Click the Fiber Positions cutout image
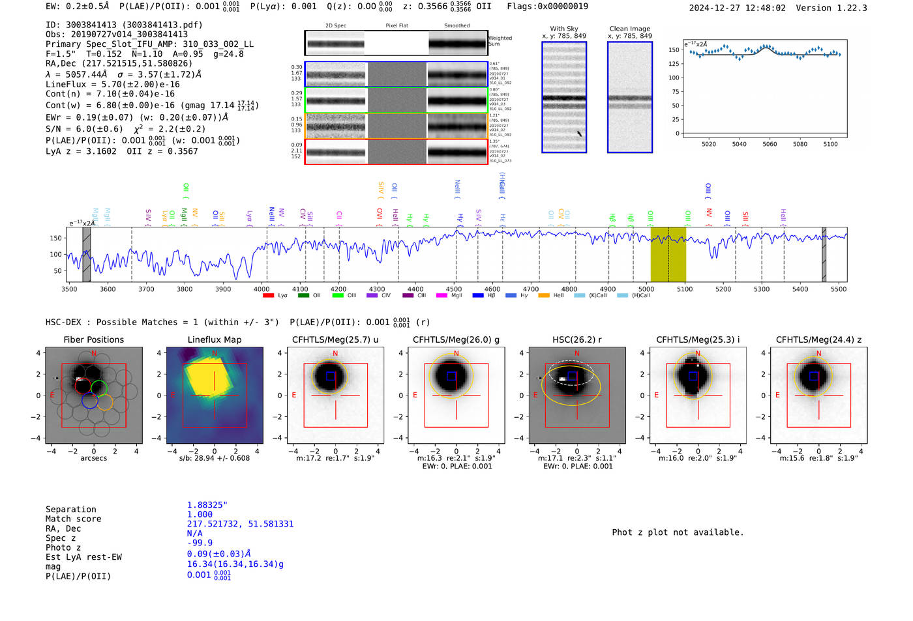The height and width of the screenshot is (621, 913). click(94, 395)
